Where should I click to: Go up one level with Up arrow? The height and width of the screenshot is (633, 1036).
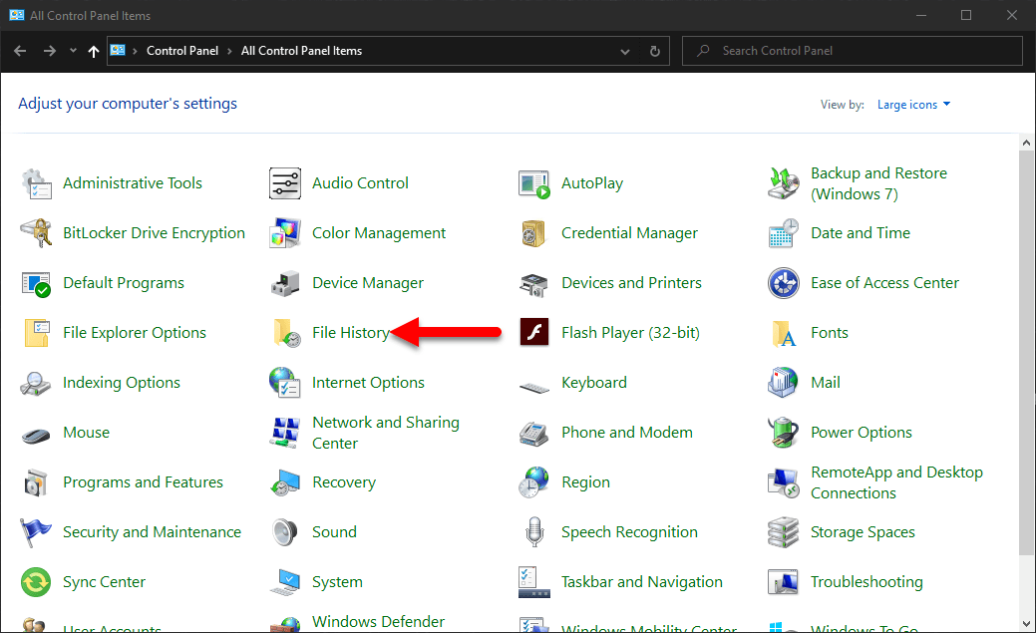(x=94, y=51)
